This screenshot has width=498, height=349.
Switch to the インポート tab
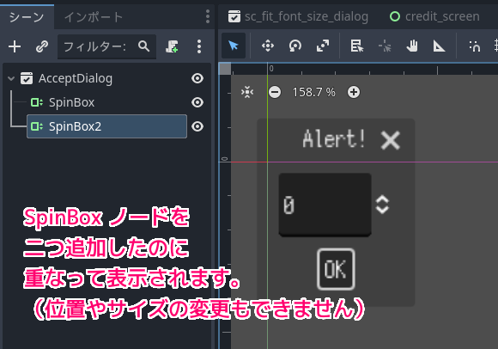pyautogui.click(x=94, y=17)
